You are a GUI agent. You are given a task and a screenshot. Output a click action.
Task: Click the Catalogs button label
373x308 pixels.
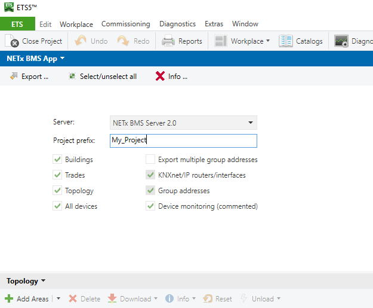309,41
